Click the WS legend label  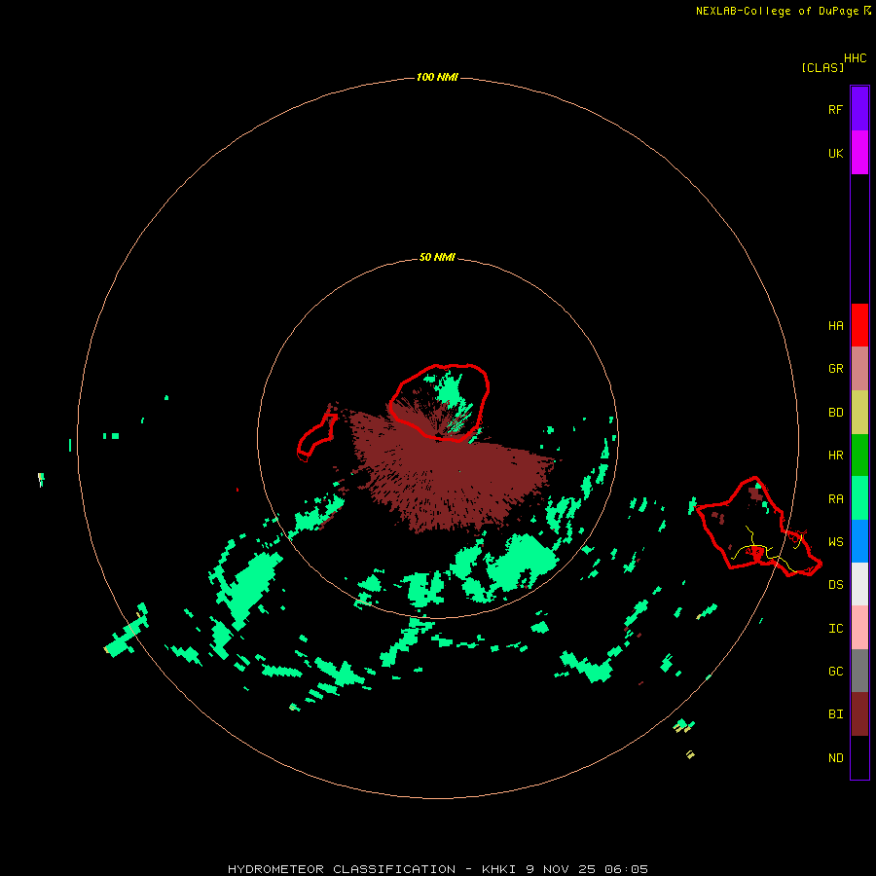click(835, 542)
